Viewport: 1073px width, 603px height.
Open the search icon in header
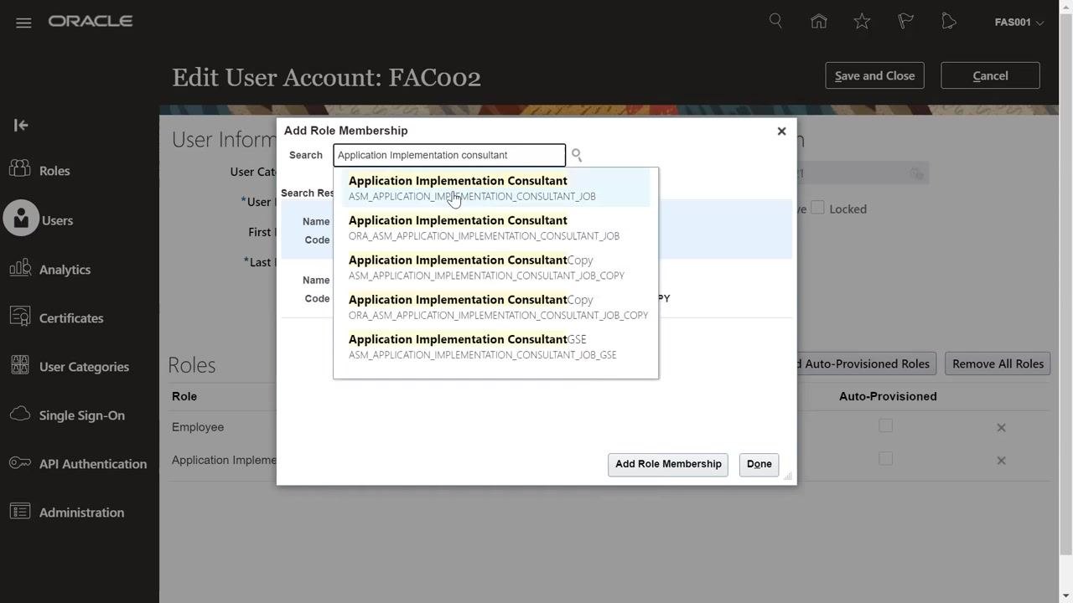point(775,21)
